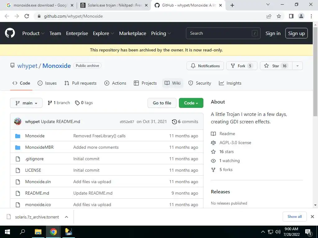Click the taskbar search magnifier

click(x=22, y=232)
